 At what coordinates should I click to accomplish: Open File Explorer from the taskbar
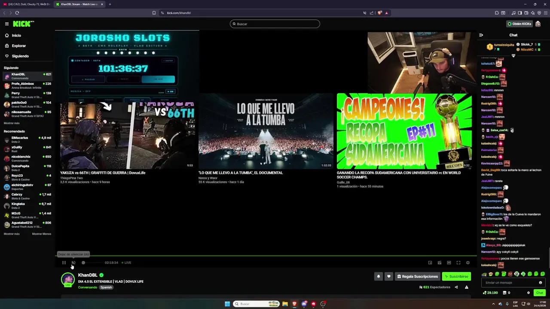[x=285, y=304]
